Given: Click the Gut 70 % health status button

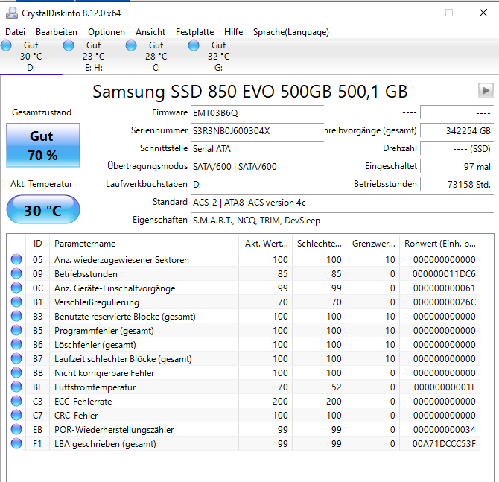Looking at the screenshot, I should coord(43,145).
